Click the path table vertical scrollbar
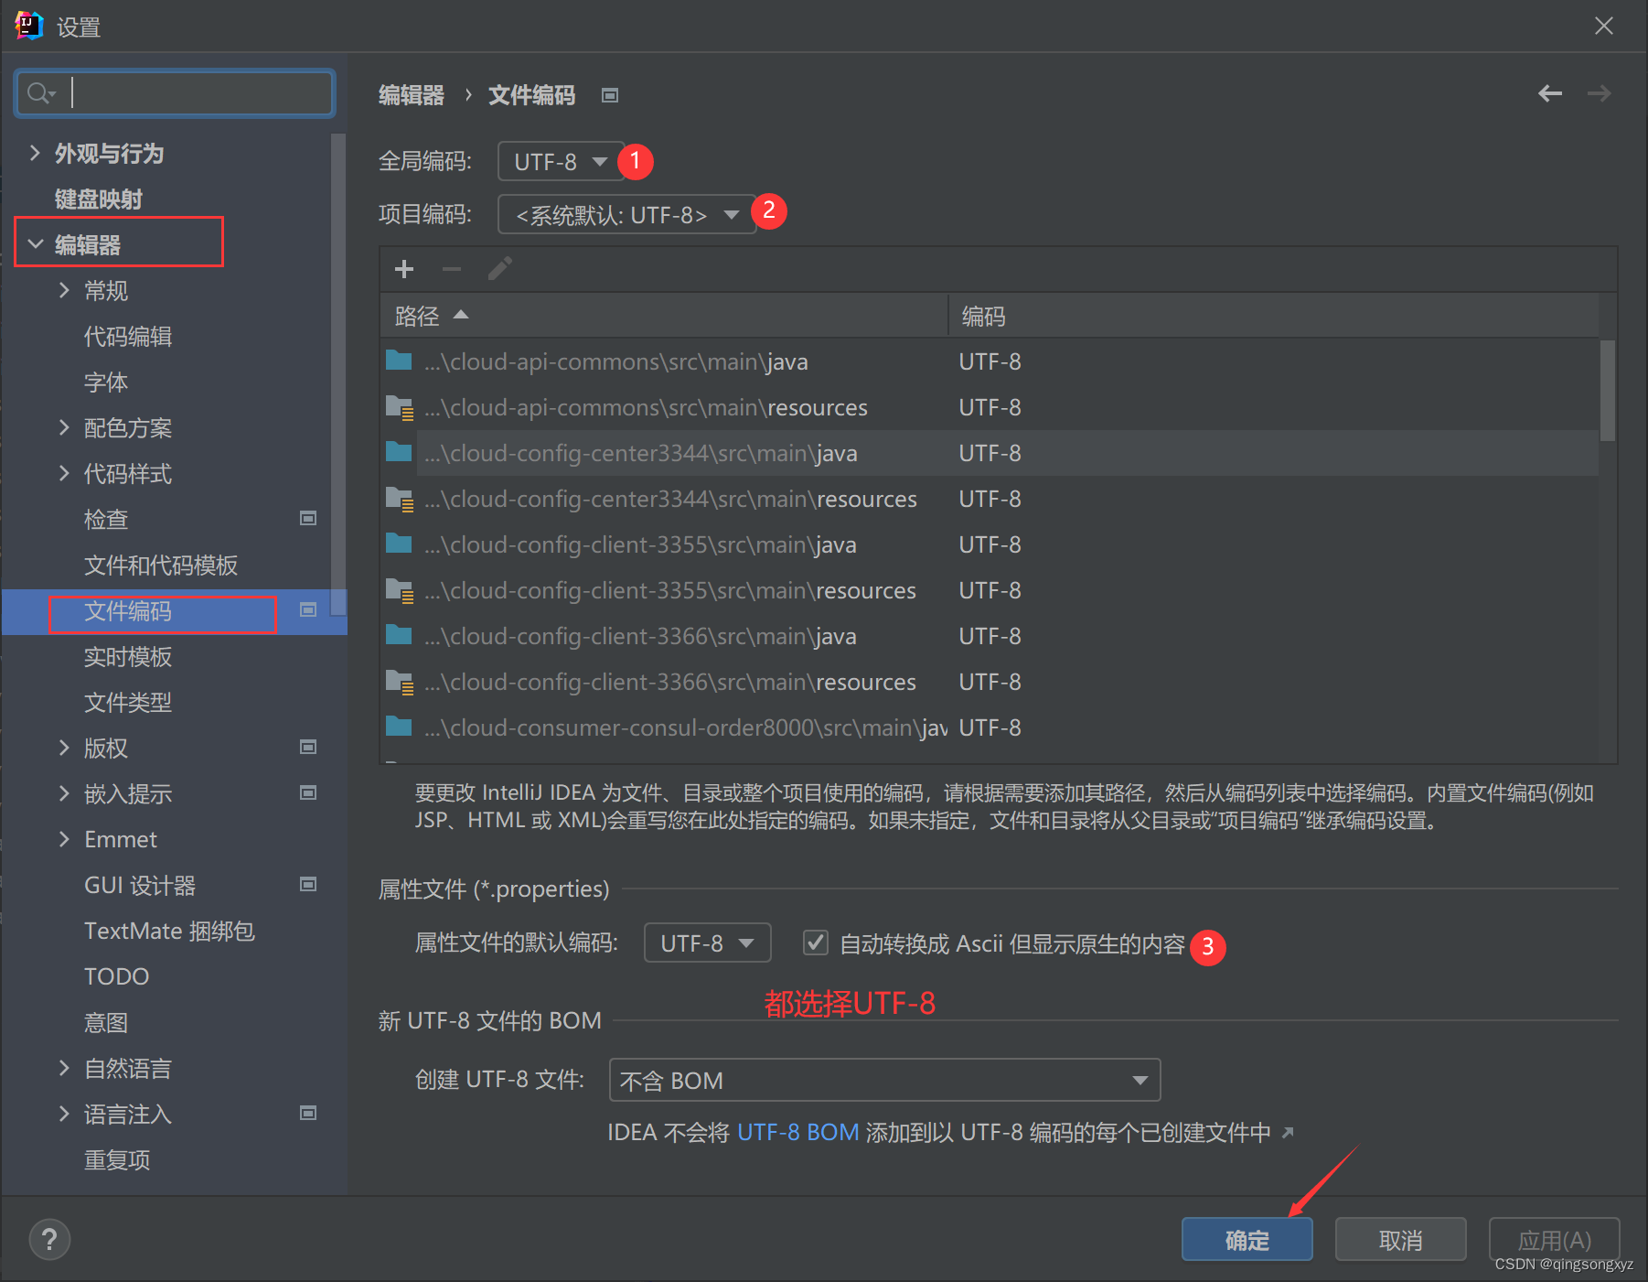This screenshot has width=1648, height=1282. point(1608,391)
